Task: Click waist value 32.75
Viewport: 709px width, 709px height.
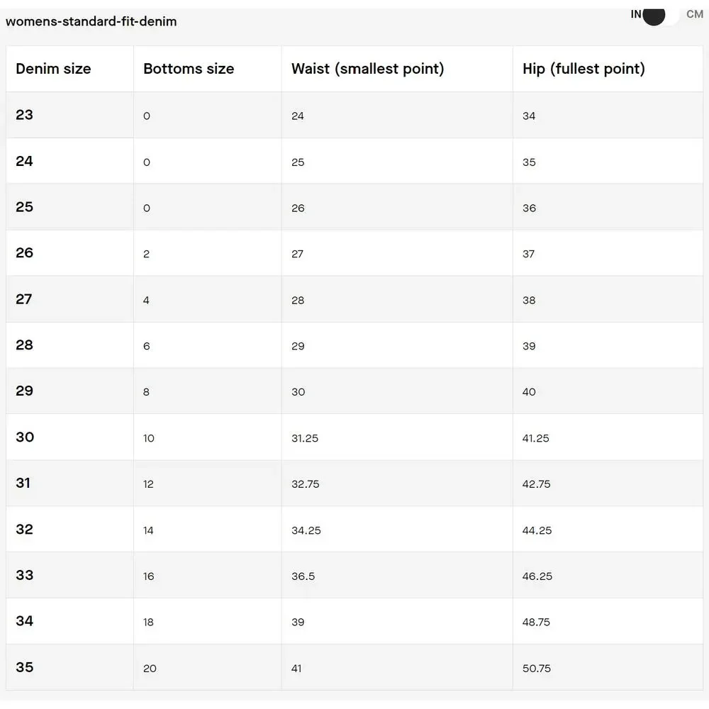Action: click(x=306, y=484)
